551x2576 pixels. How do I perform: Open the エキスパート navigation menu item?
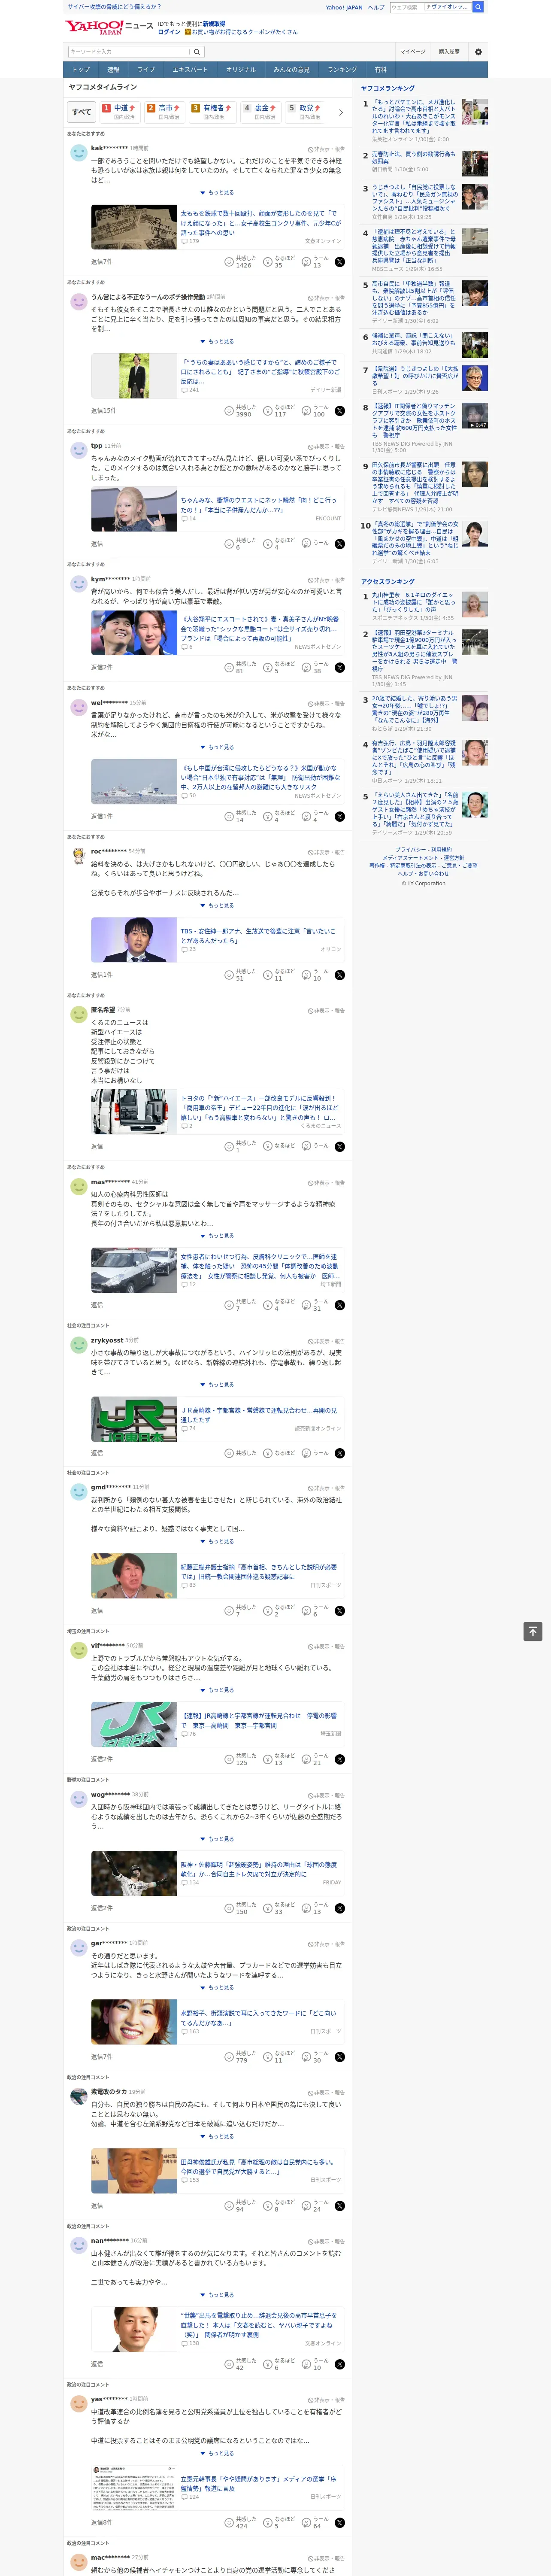tap(190, 70)
